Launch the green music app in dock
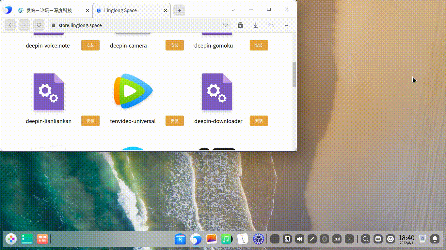 click(227, 239)
